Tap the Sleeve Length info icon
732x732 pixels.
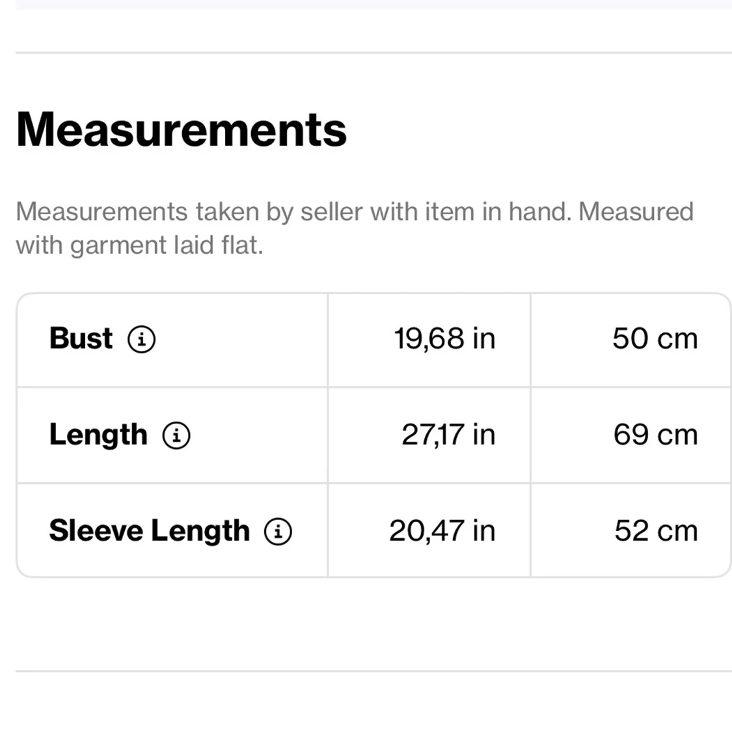(x=278, y=531)
